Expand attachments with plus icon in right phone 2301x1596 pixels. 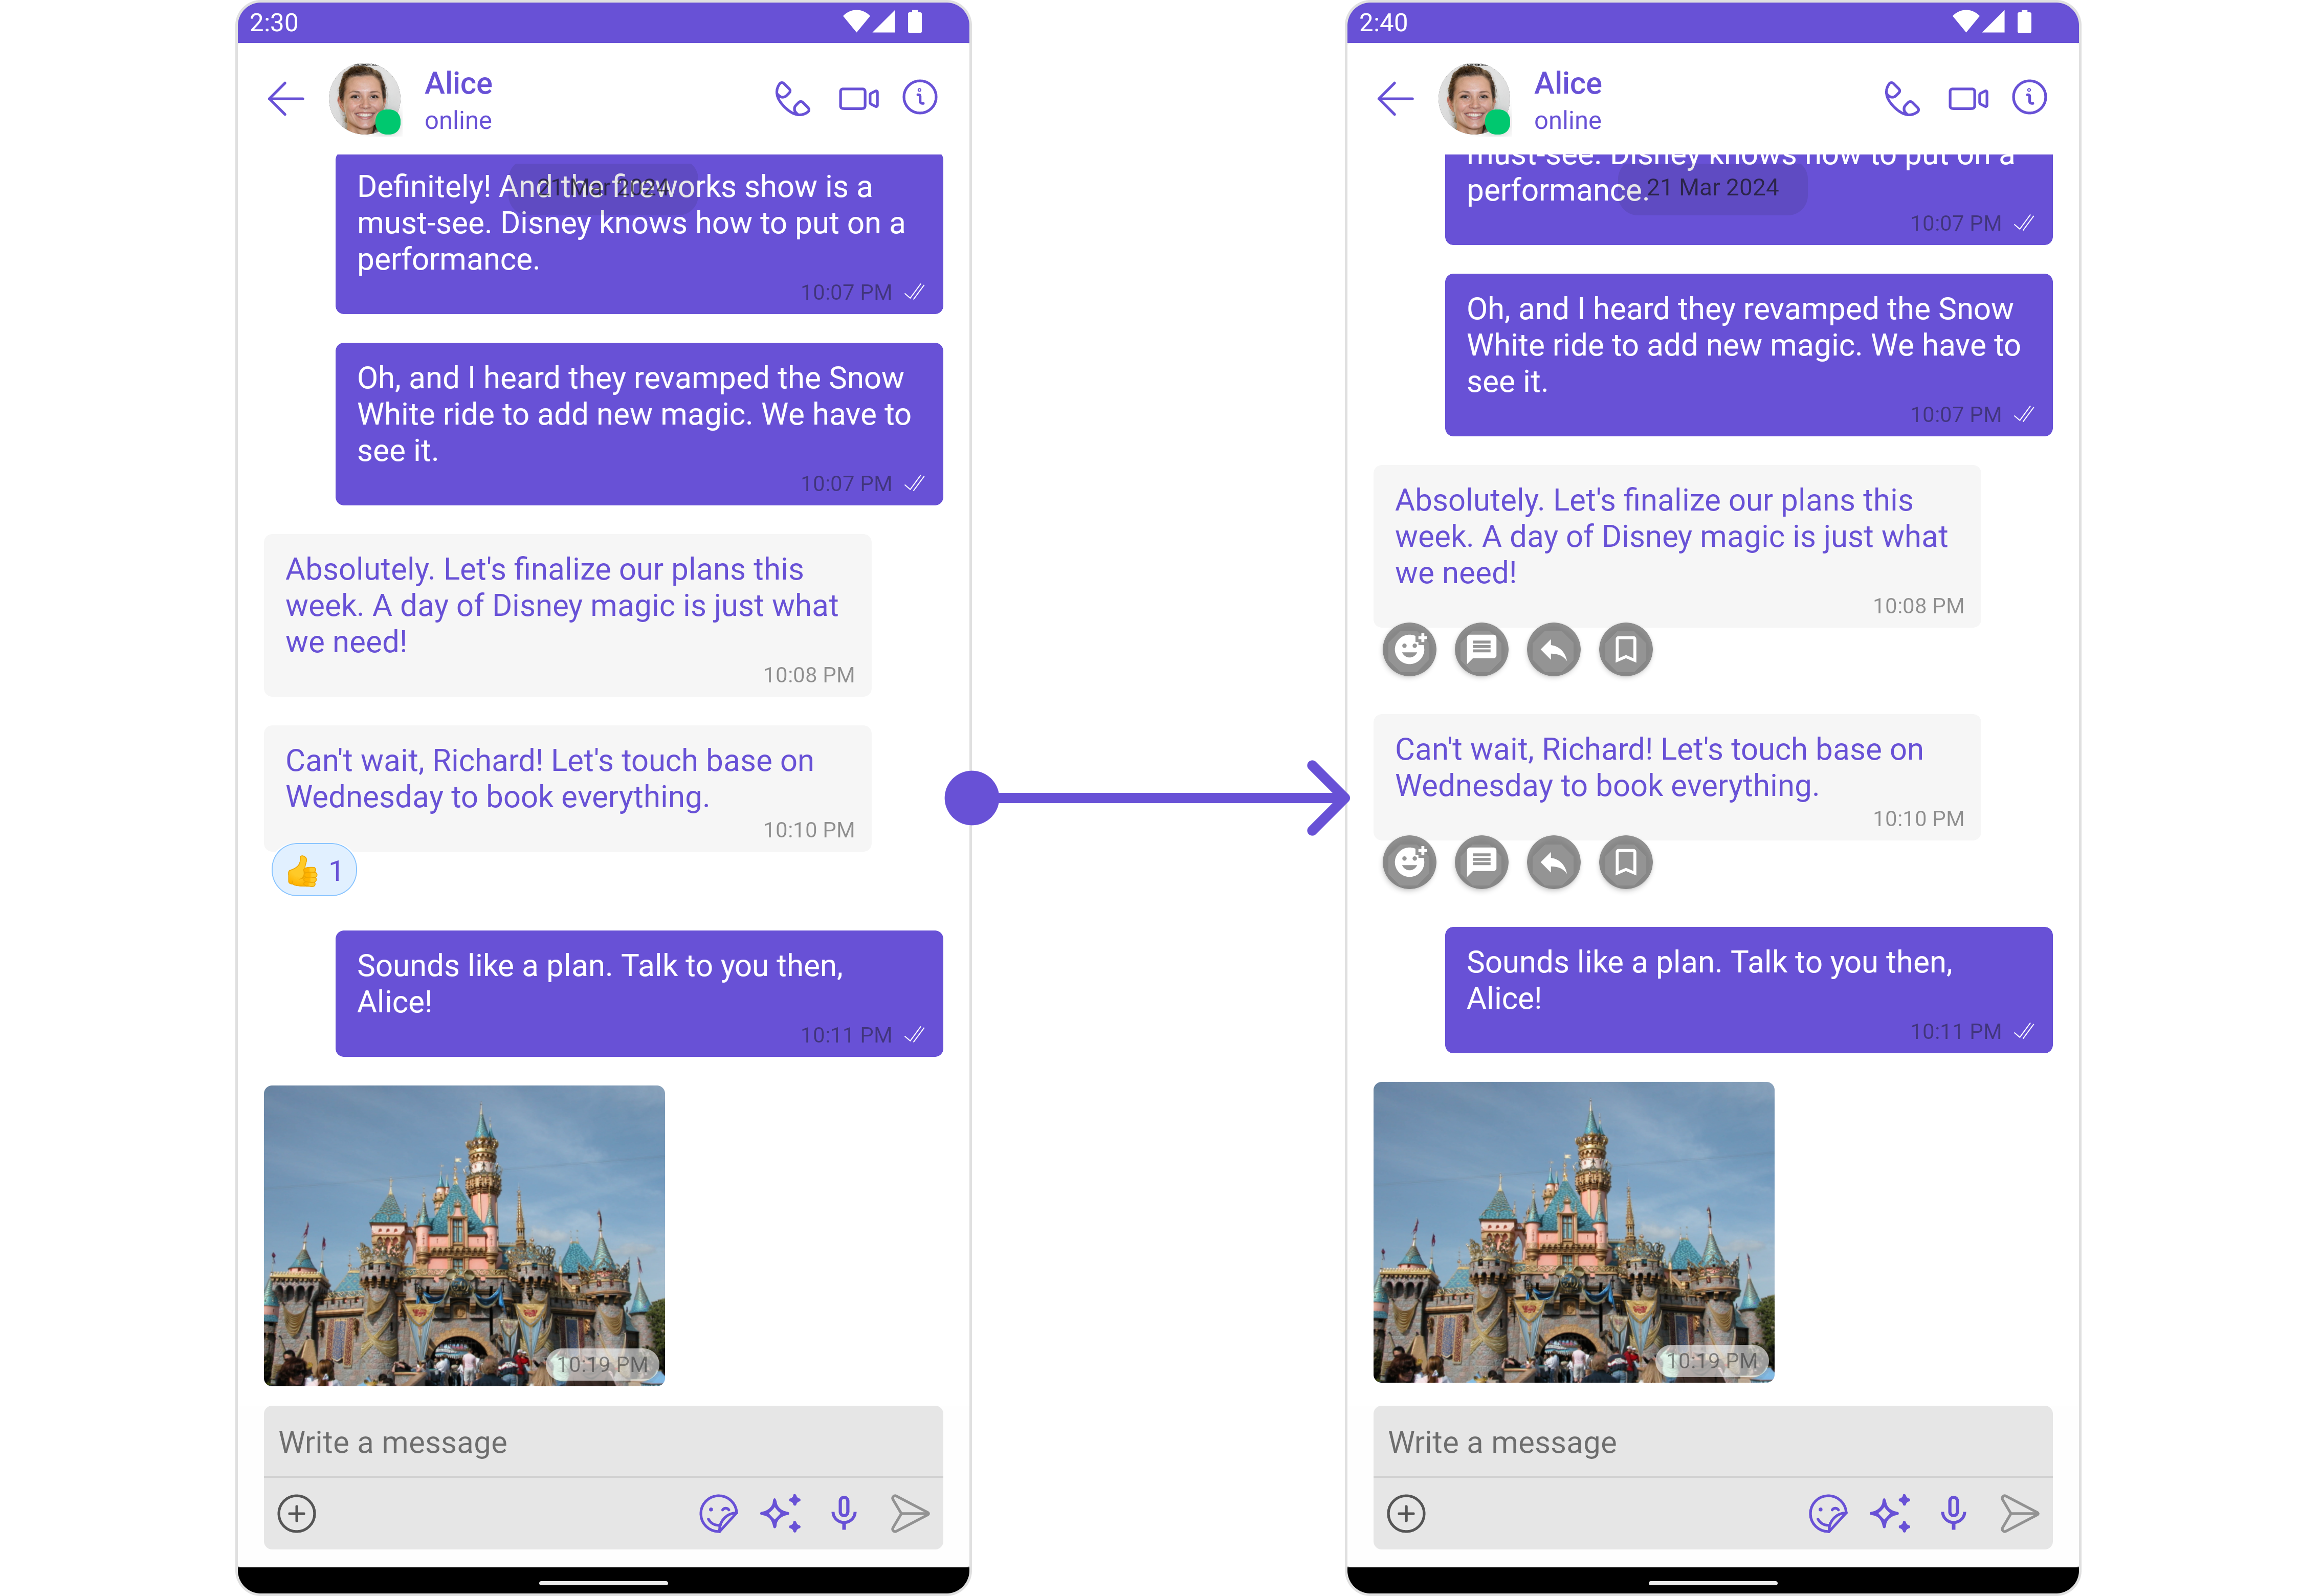tap(1406, 1513)
